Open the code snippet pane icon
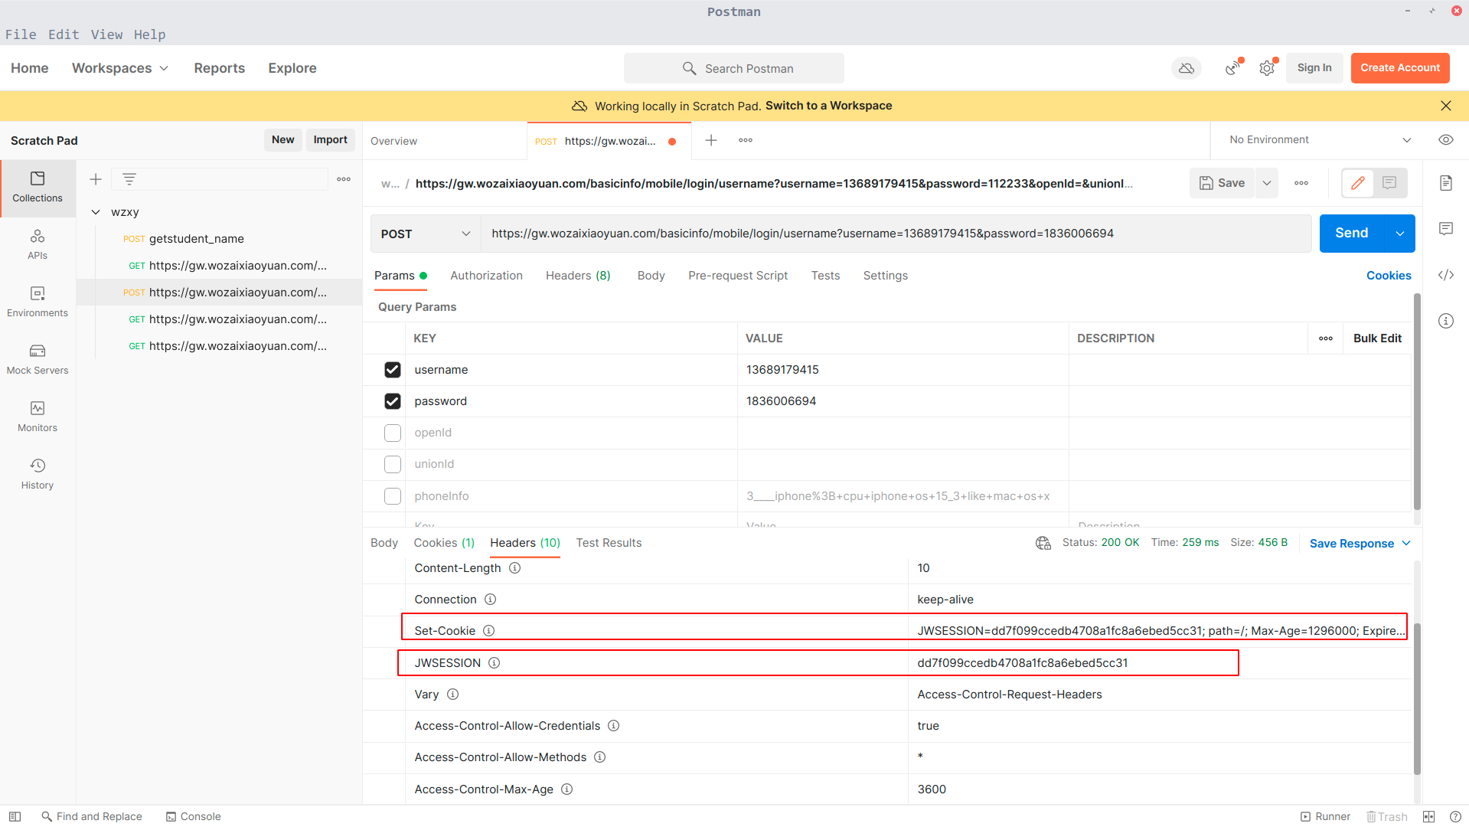1469x827 pixels. pyautogui.click(x=1445, y=275)
